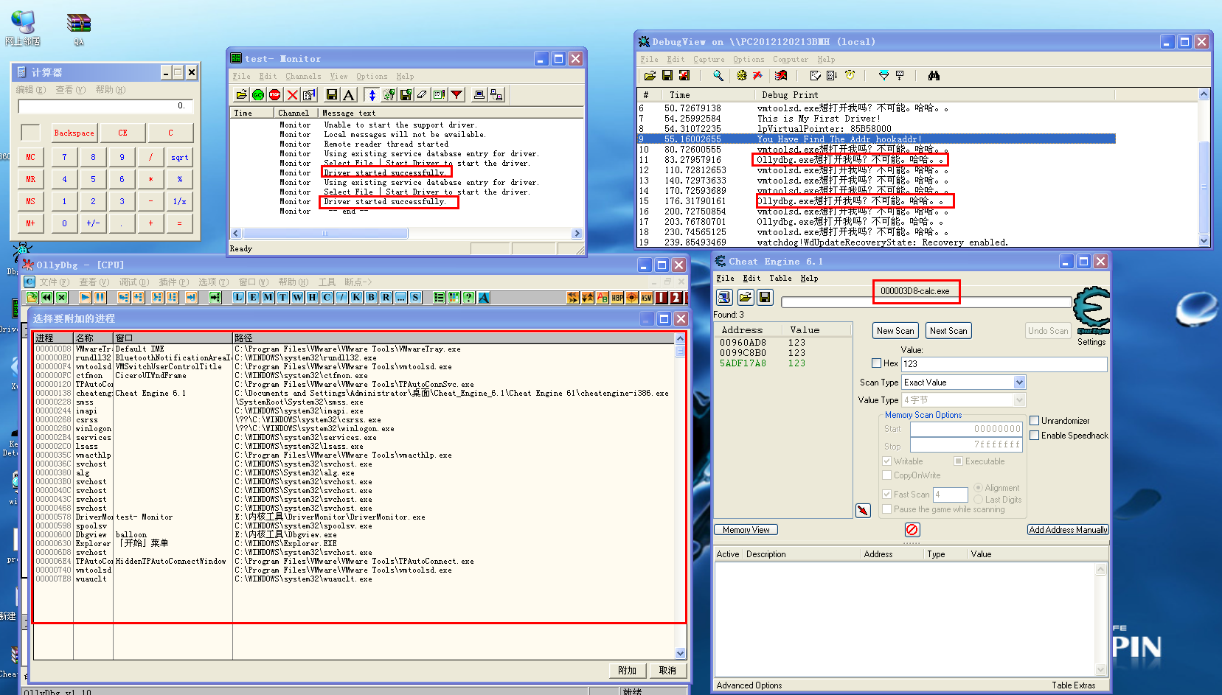Click the funnel filter icon in DebugView
Viewport: 1222px width, 695px height.
pos(883,75)
